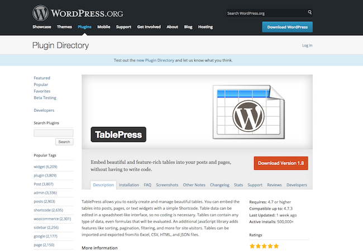Image resolution: width=363 pixels, height=251 pixels.
Task: Switch to the Installation tab
Action: pos(129,185)
